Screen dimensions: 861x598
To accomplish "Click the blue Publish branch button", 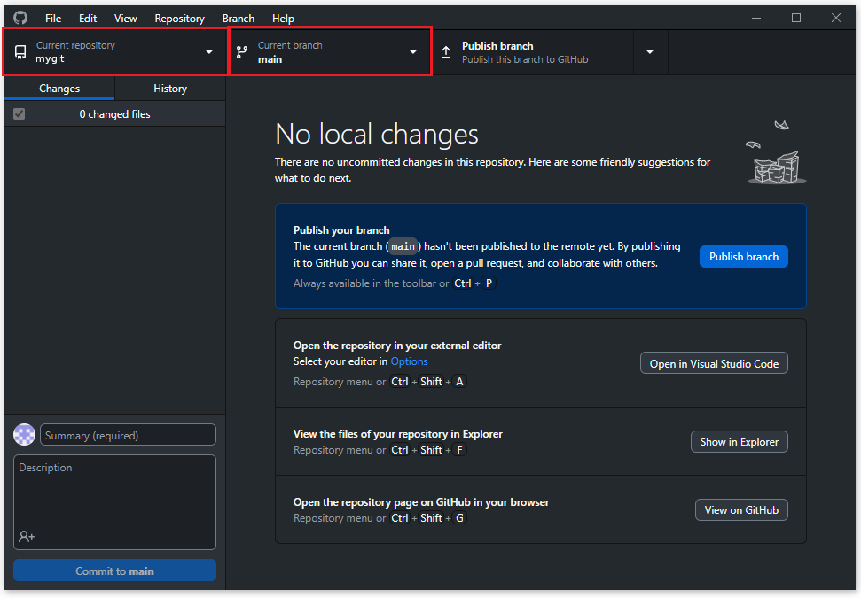I will tap(743, 257).
